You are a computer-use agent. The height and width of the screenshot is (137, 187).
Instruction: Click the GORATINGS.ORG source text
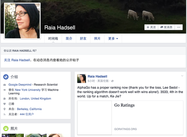coord(125,129)
